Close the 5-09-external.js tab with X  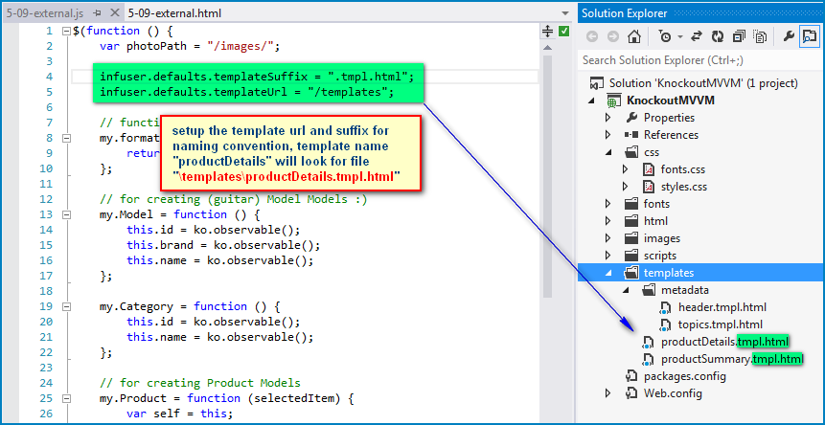pyautogui.click(x=114, y=13)
